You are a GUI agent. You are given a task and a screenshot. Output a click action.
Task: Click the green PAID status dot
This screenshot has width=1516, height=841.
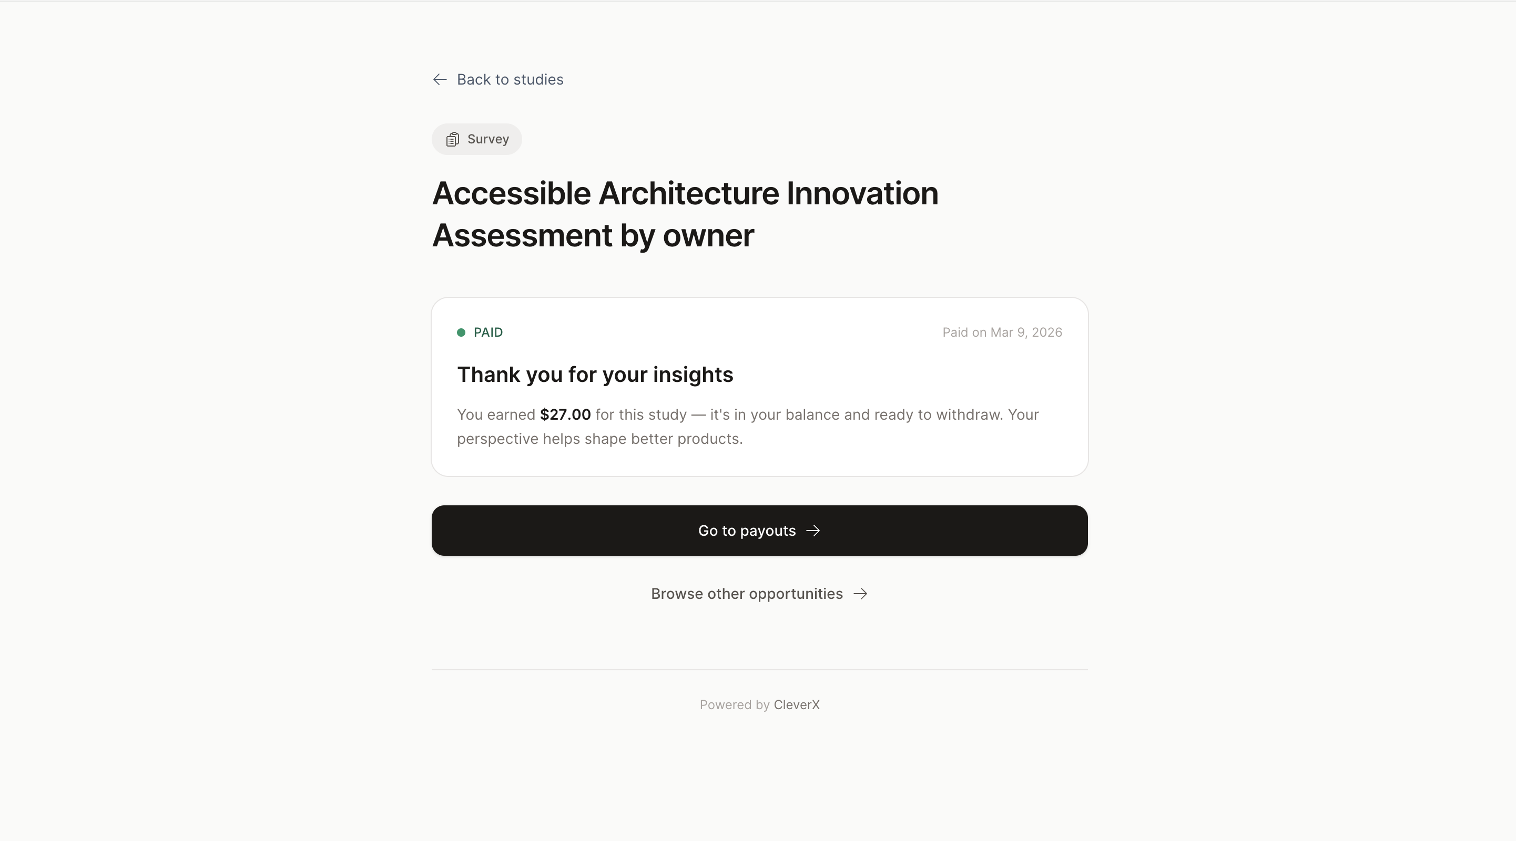click(461, 333)
